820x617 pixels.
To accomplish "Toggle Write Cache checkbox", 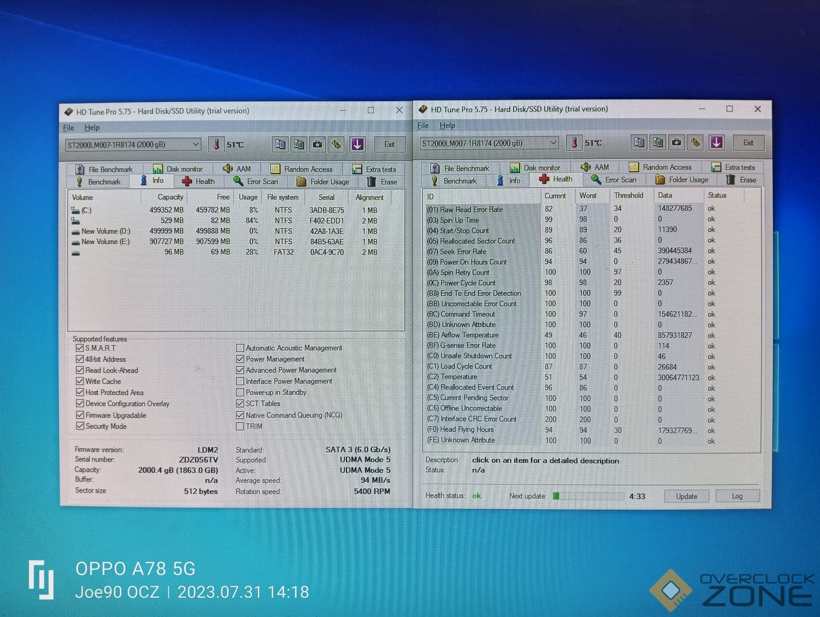I will click(x=80, y=381).
